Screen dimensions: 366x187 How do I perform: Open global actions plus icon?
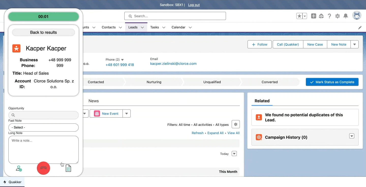314,16
